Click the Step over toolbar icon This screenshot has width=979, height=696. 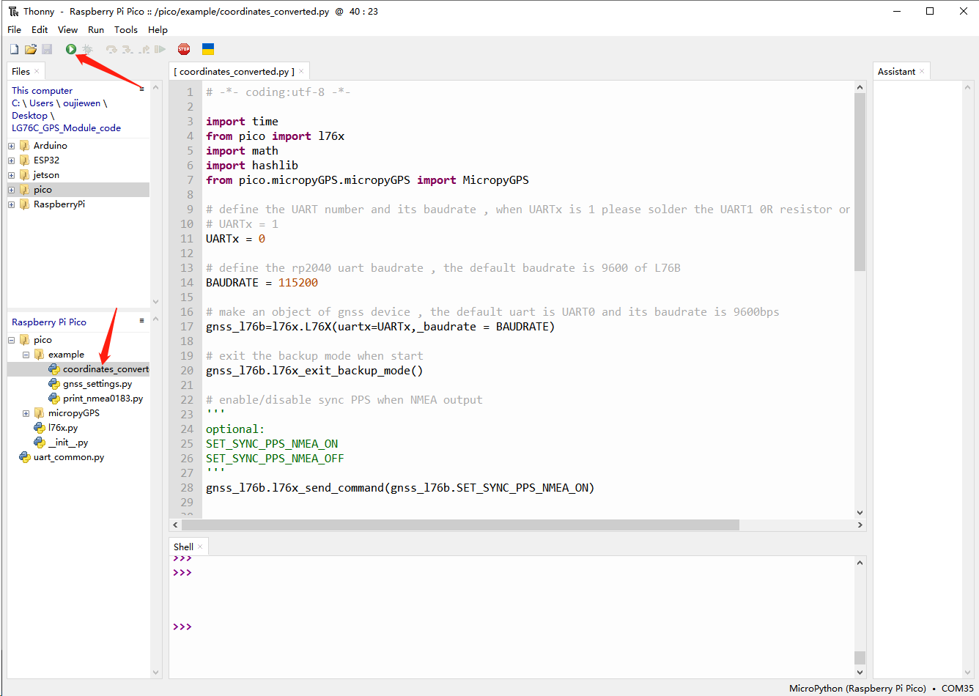tap(111, 49)
